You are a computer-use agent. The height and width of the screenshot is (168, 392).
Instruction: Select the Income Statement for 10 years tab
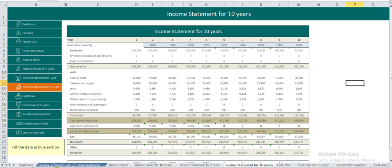(249, 165)
